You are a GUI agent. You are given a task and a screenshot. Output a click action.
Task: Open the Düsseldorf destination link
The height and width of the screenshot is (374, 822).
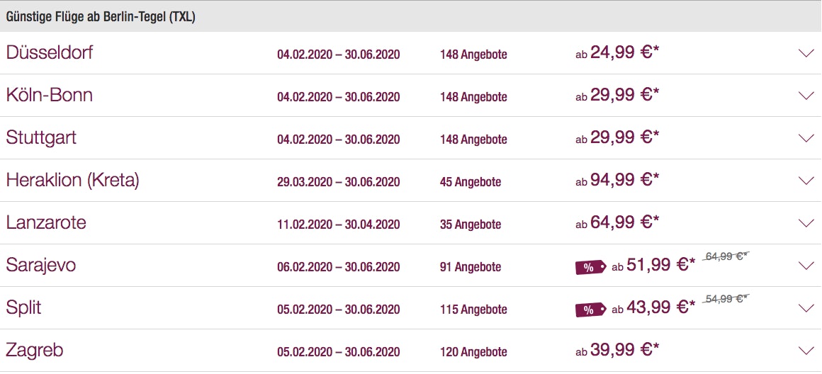click(50, 52)
